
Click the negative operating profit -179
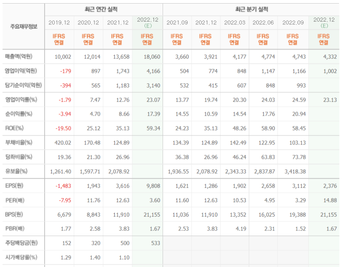point(65,71)
